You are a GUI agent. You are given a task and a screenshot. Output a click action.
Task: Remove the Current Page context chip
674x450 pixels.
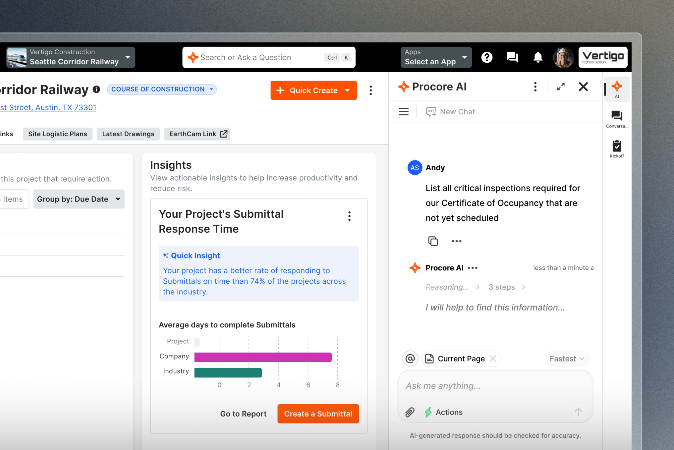point(493,359)
